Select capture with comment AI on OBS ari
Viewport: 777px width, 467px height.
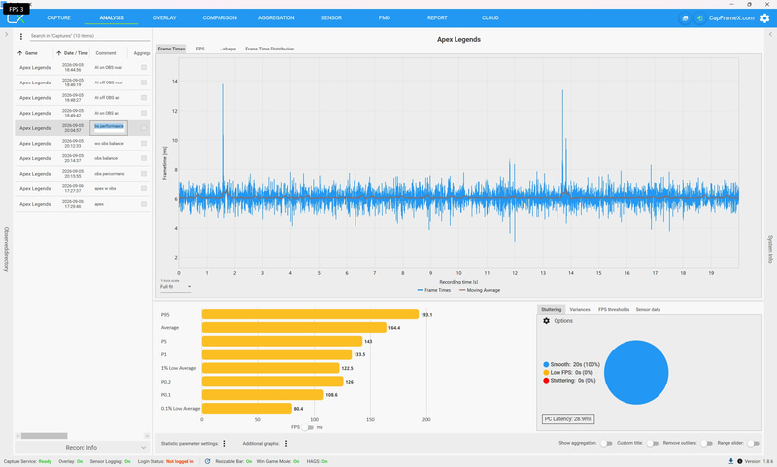83,113
